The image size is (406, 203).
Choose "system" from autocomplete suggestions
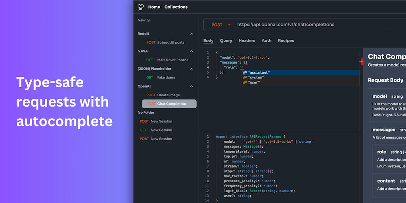click(256, 78)
